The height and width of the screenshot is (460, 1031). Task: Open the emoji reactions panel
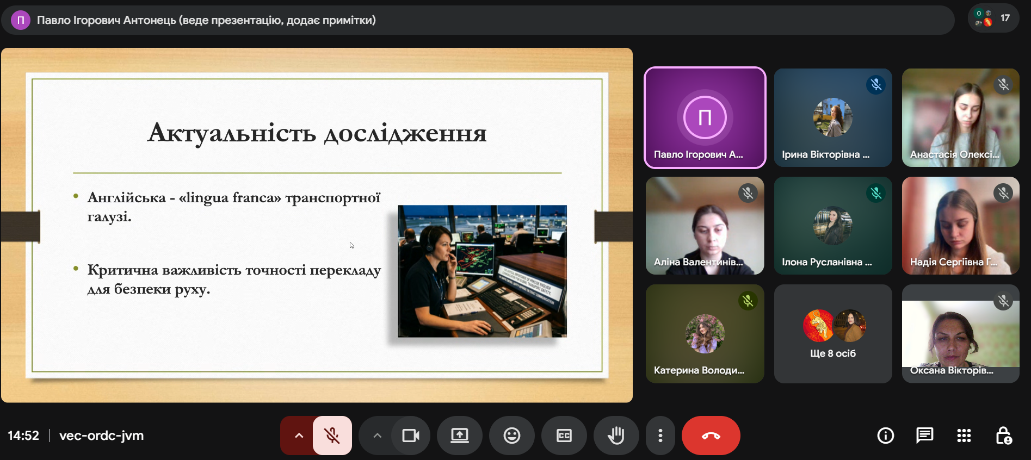click(511, 436)
